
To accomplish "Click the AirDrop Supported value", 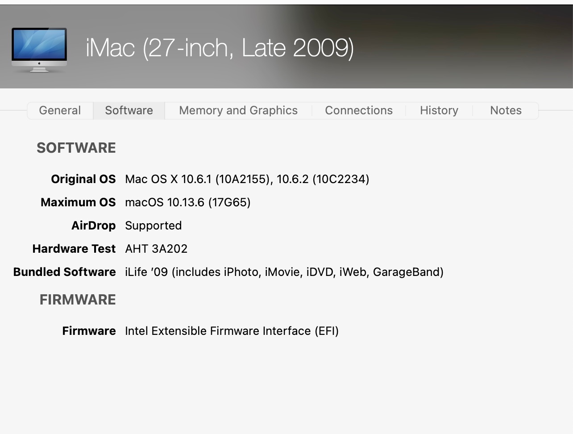I will pos(153,225).
